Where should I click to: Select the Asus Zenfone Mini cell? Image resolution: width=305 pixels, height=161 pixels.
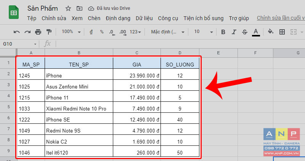pyautogui.click(x=79, y=85)
